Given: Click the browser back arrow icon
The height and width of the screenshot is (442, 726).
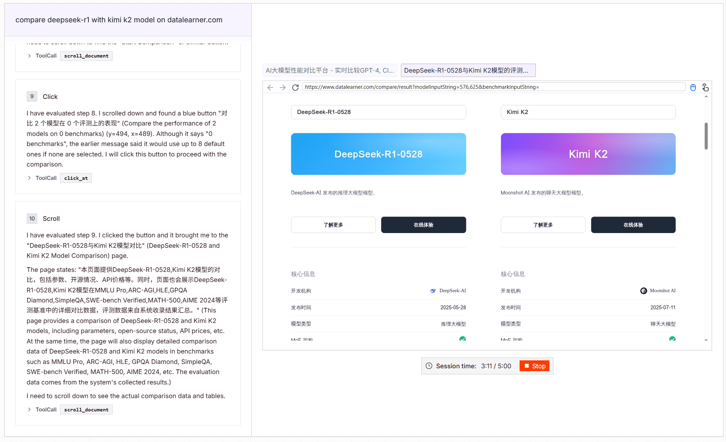Looking at the screenshot, I should coord(270,87).
